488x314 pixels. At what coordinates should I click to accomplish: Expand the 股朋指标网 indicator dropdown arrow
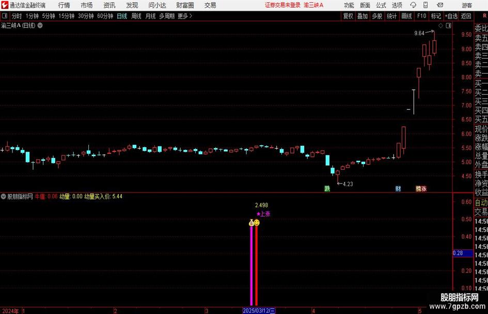4,196
